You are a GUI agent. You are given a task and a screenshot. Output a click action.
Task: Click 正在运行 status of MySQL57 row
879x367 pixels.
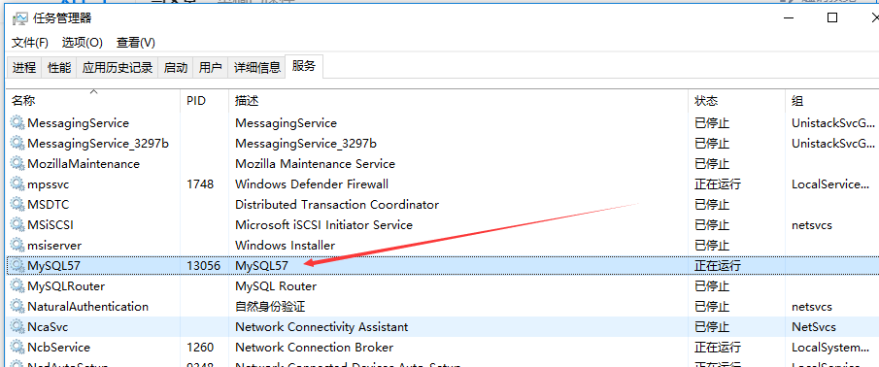point(718,266)
